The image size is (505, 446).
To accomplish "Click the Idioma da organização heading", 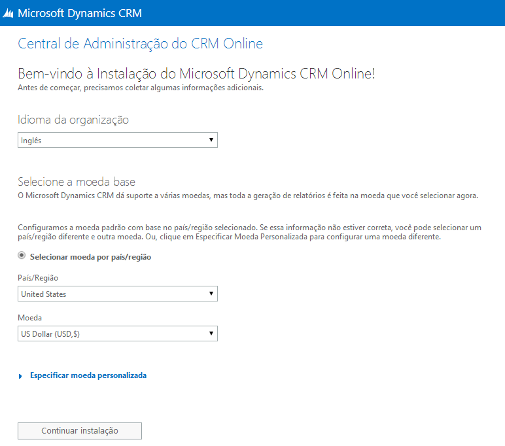I will (73, 120).
